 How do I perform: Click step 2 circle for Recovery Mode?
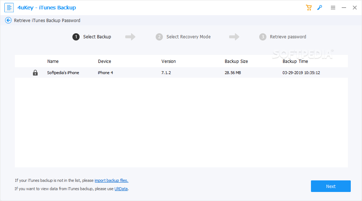(x=159, y=37)
